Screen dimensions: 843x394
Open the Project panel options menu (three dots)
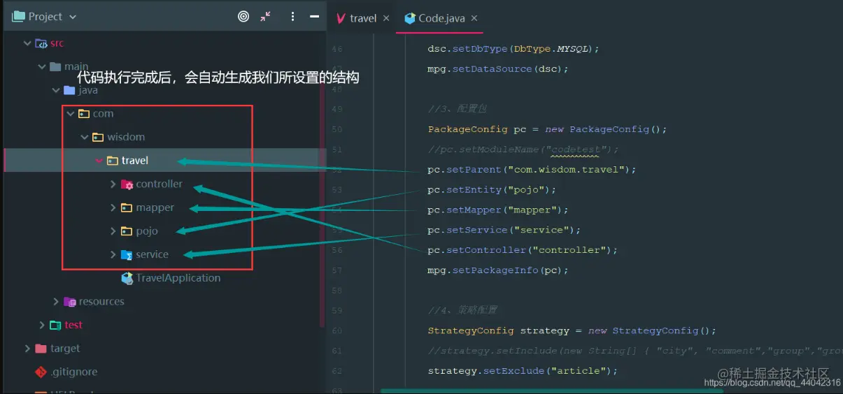coord(293,17)
